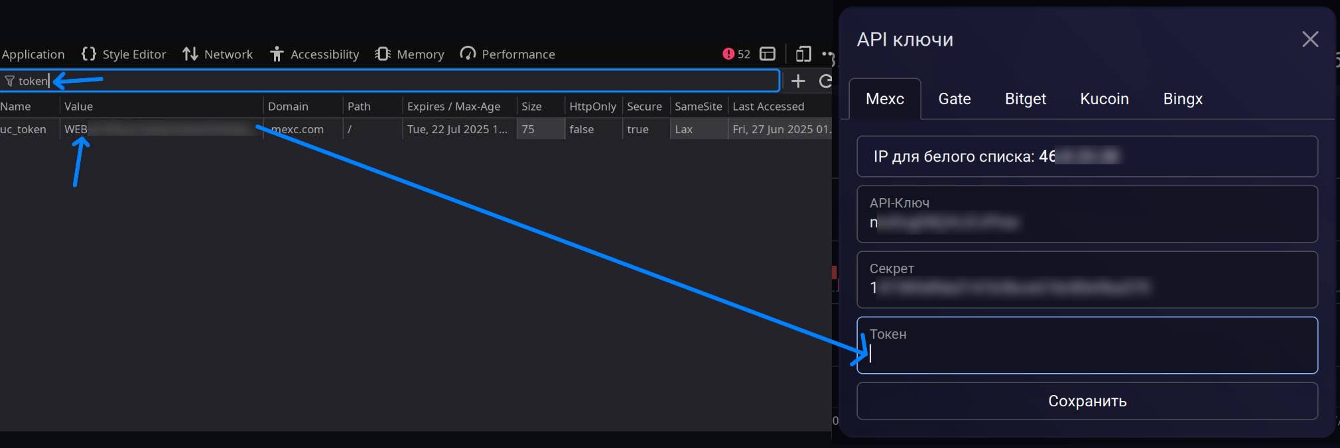Click the Last Accessed column header
This screenshot has height=448, width=1340.
780,106
